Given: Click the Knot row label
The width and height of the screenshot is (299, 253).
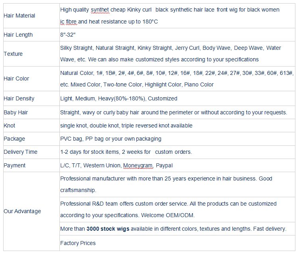Looking at the screenshot, I should [x=10, y=126].
